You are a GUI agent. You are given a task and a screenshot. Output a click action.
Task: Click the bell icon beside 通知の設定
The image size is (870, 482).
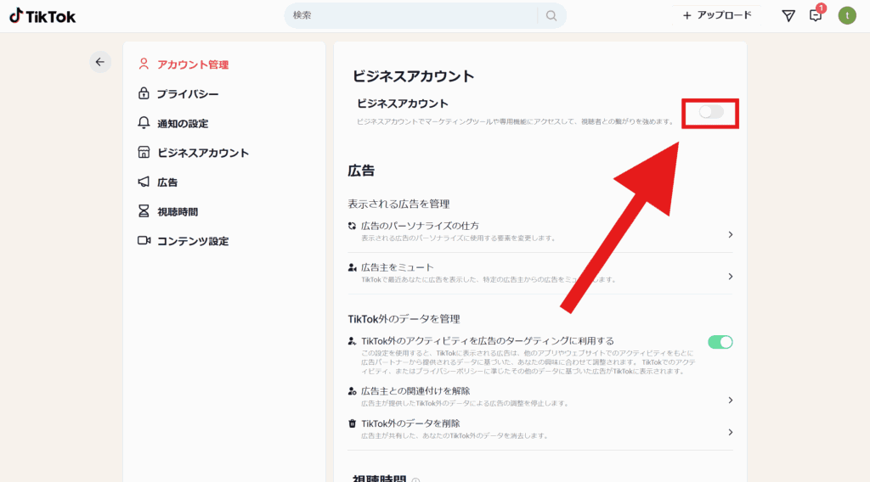coord(144,122)
